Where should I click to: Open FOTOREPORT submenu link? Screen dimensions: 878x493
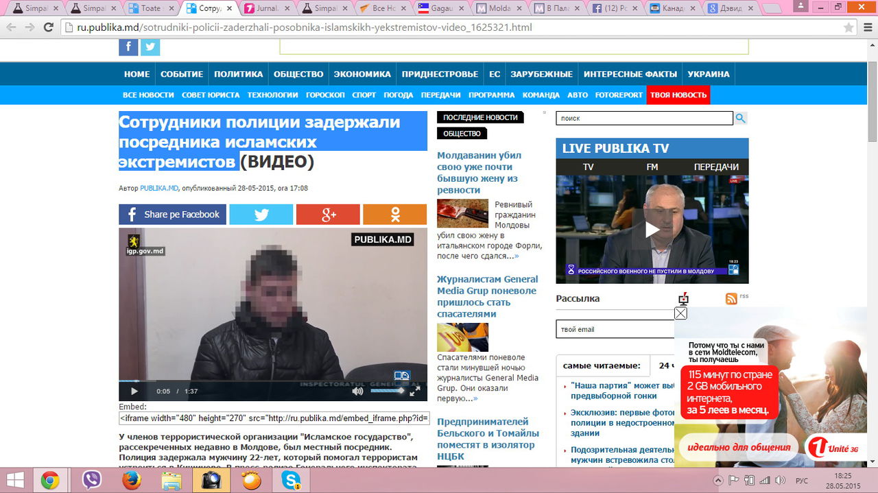tap(619, 95)
